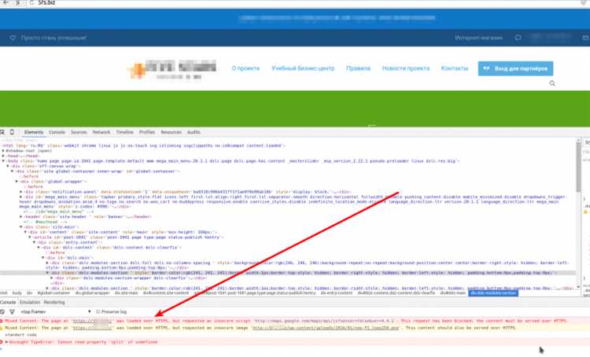The height and width of the screenshot is (357, 590).
Task: Open the Timeline tab
Action: pyautogui.click(x=124, y=132)
